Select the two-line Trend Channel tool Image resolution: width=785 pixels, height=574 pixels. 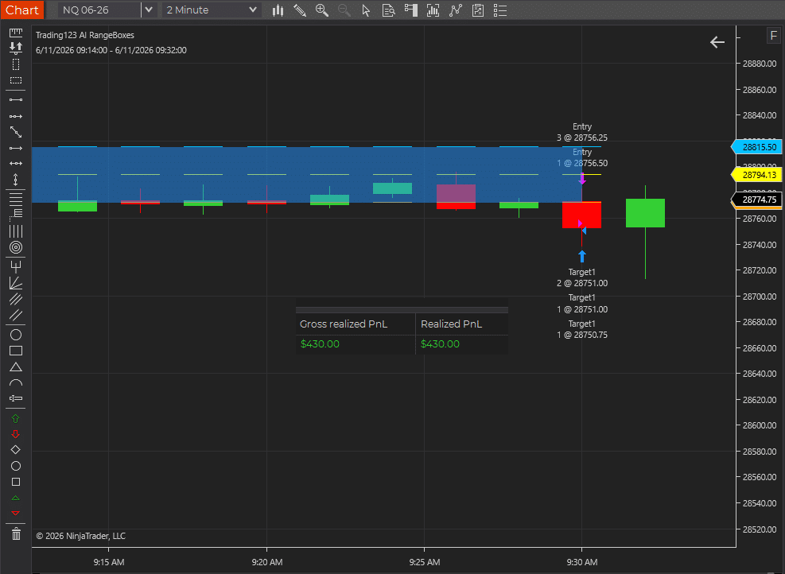(x=16, y=316)
